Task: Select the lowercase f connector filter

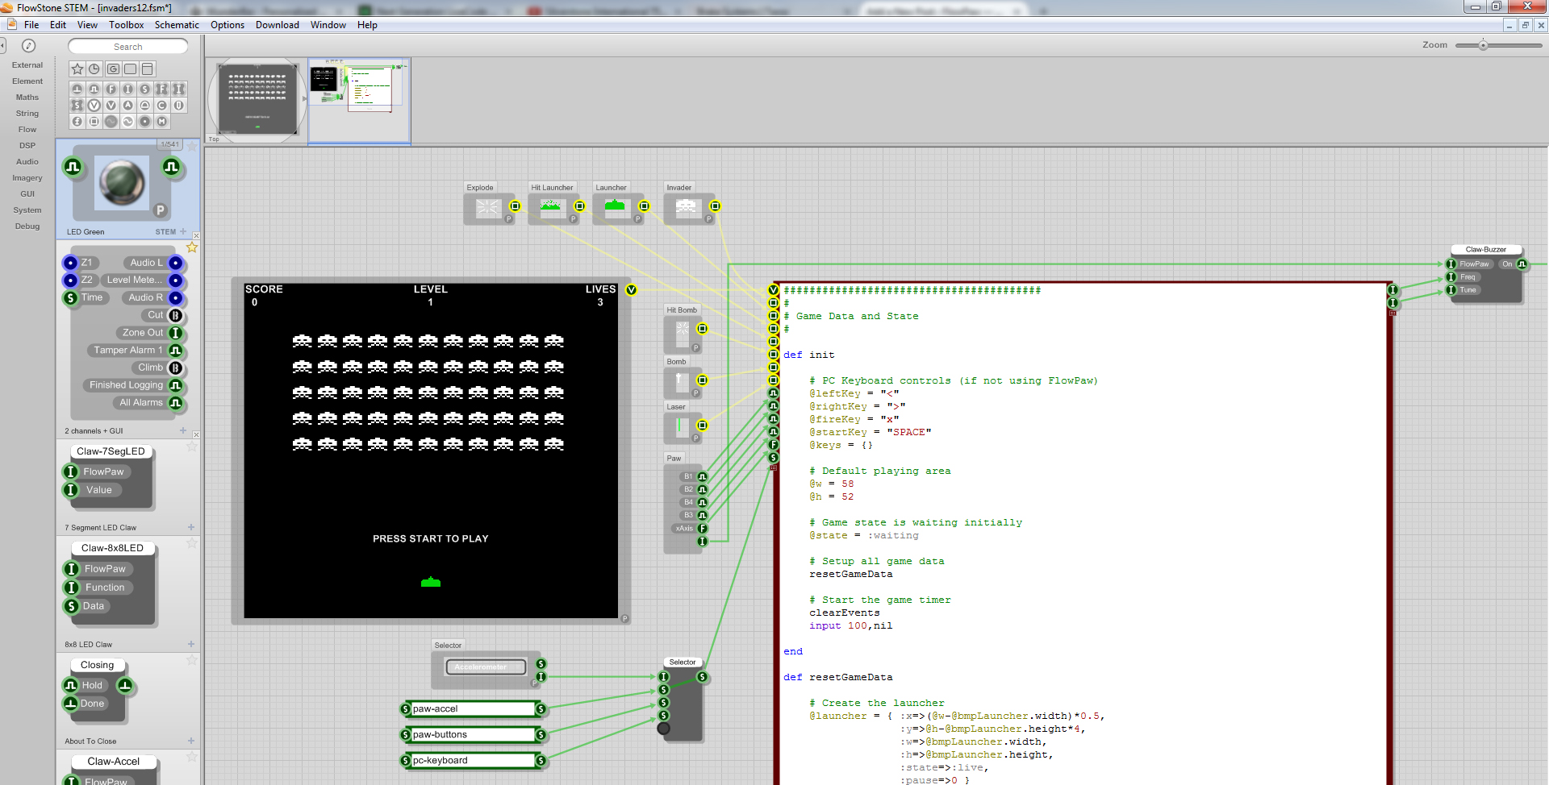Action: [77, 121]
